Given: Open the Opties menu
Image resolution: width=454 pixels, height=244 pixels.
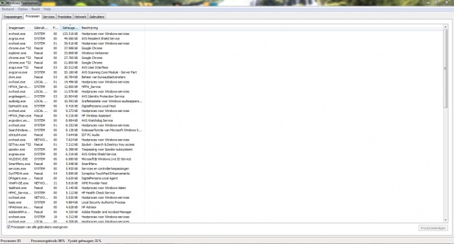Looking at the screenshot, I should point(23,9).
